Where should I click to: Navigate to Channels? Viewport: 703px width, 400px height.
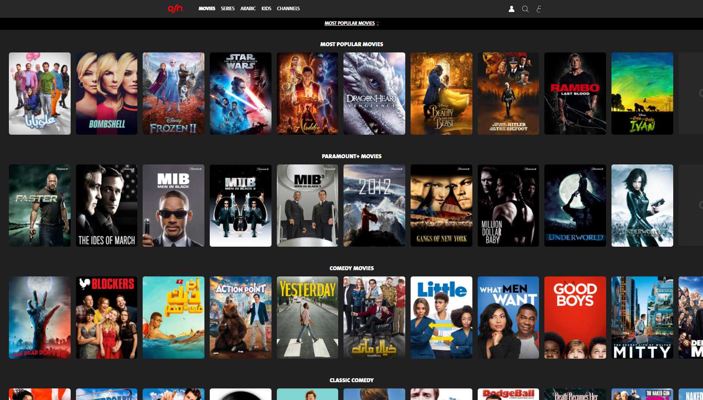pyautogui.click(x=288, y=8)
